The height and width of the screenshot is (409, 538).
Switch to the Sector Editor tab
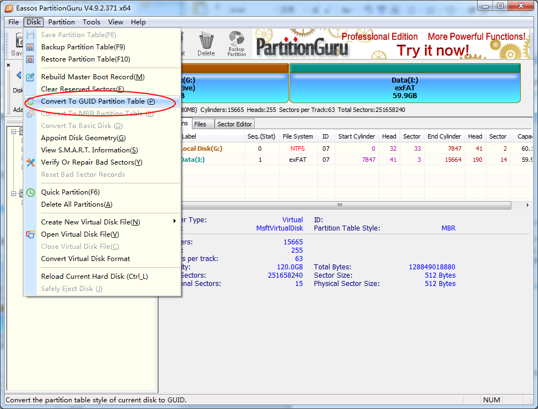pos(235,124)
